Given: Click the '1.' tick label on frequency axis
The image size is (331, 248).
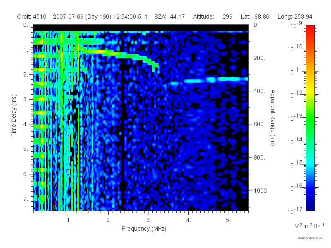Looking at the screenshot, I should pyautogui.click(x=69, y=220).
